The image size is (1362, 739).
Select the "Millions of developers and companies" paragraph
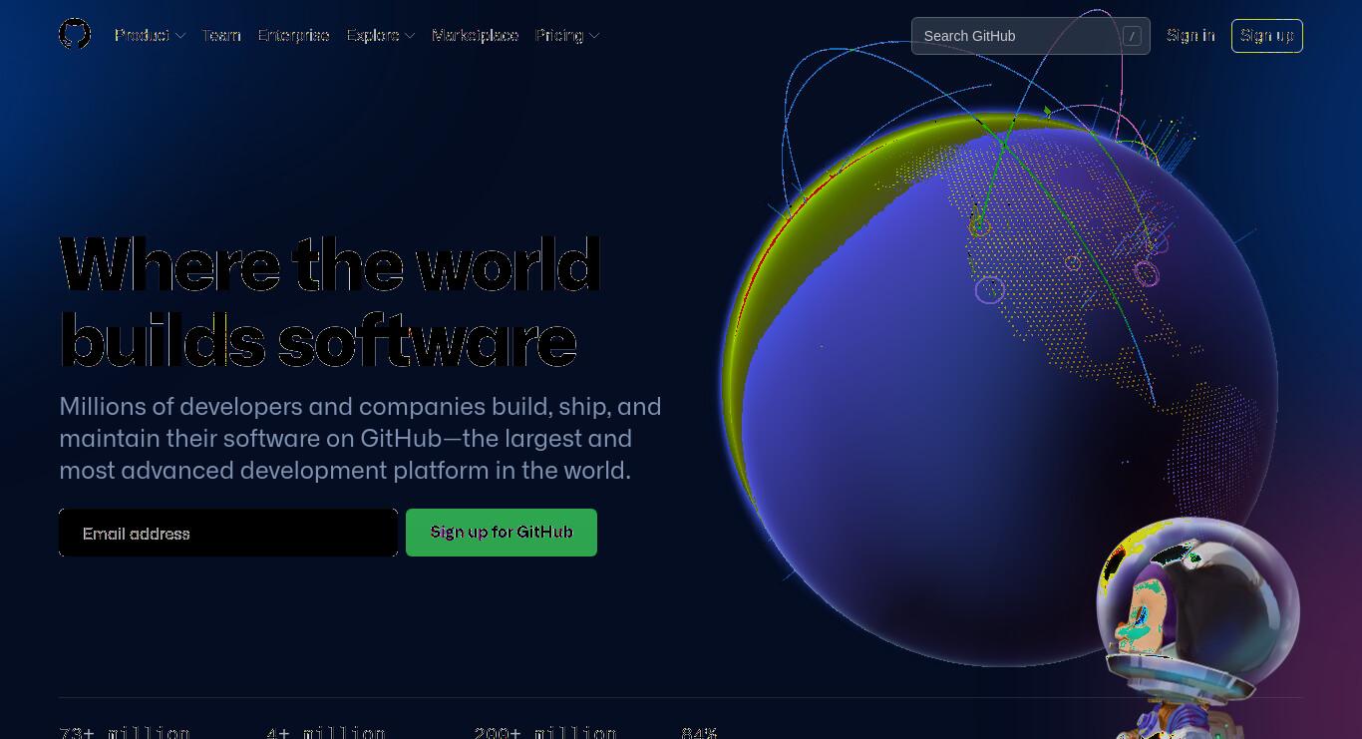coord(360,439)
